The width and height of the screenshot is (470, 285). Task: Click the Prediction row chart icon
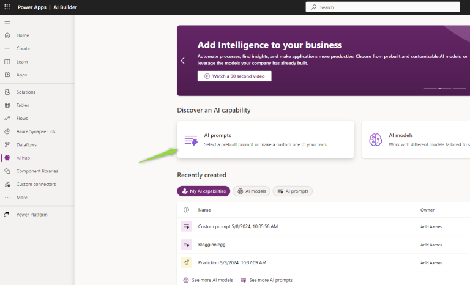pyautogui.click(x=186, y=262)
